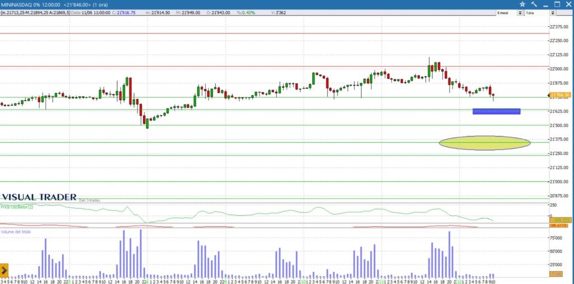Open the '6 mesi' period dropdown
The width and height of the screenshot is (574, 284).
point(520,13)
